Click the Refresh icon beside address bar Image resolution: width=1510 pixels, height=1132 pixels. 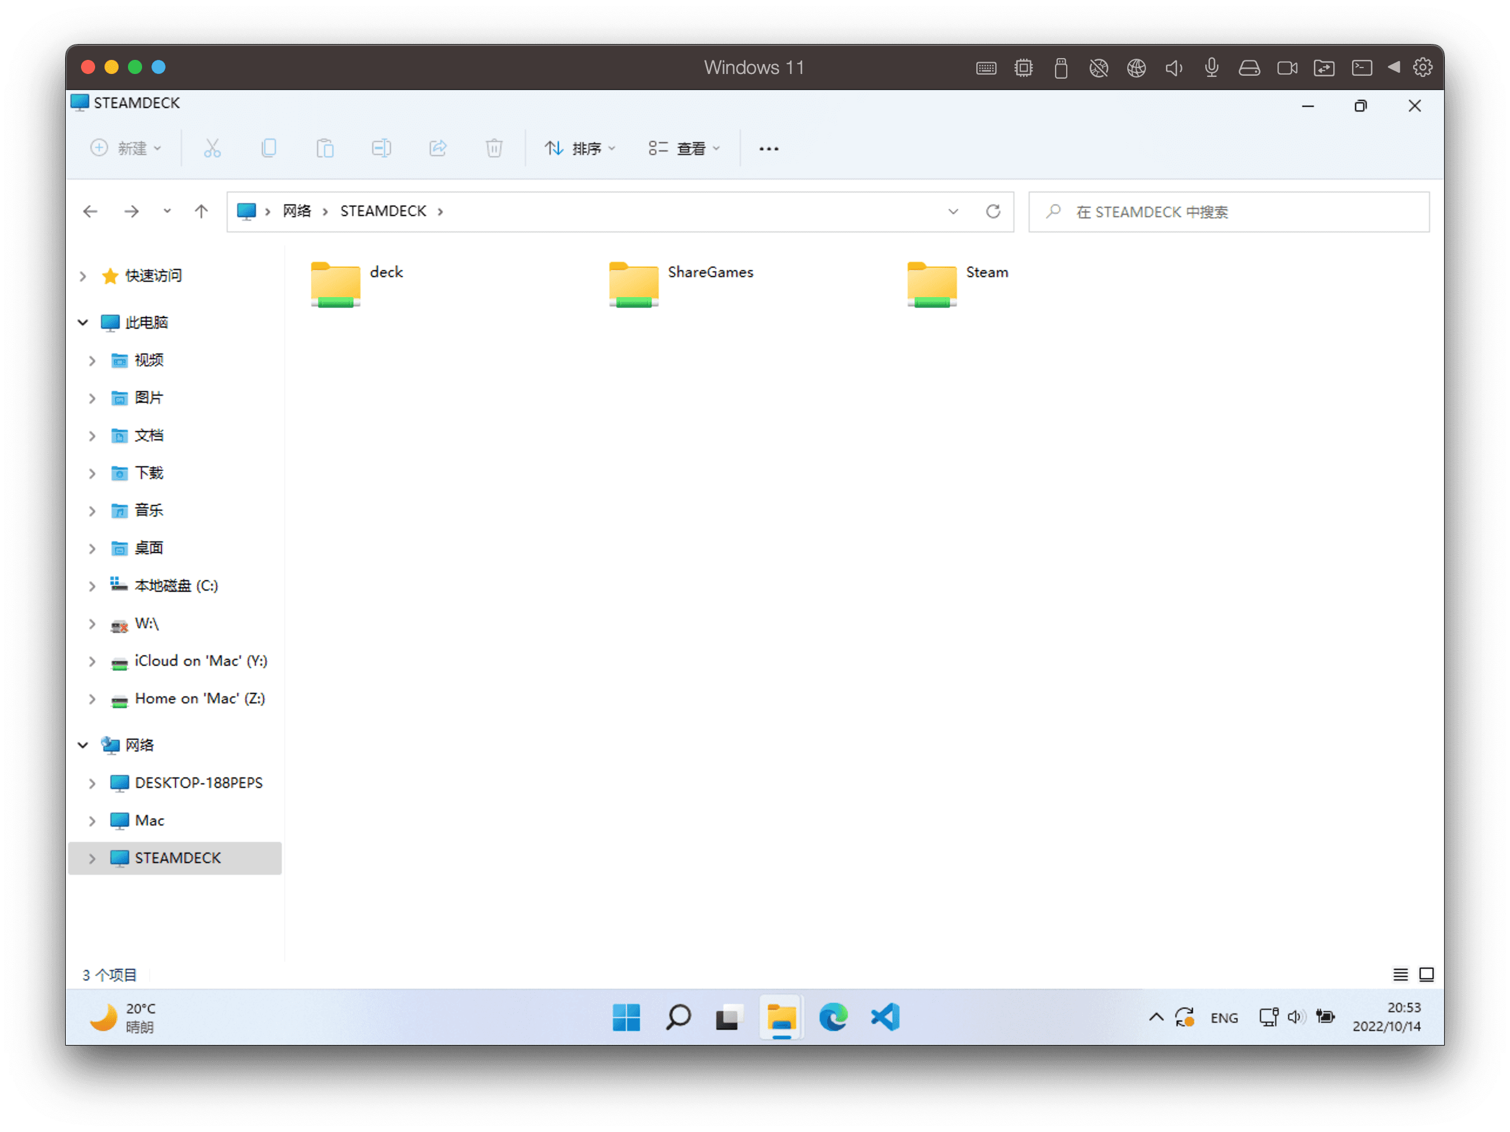993,211
